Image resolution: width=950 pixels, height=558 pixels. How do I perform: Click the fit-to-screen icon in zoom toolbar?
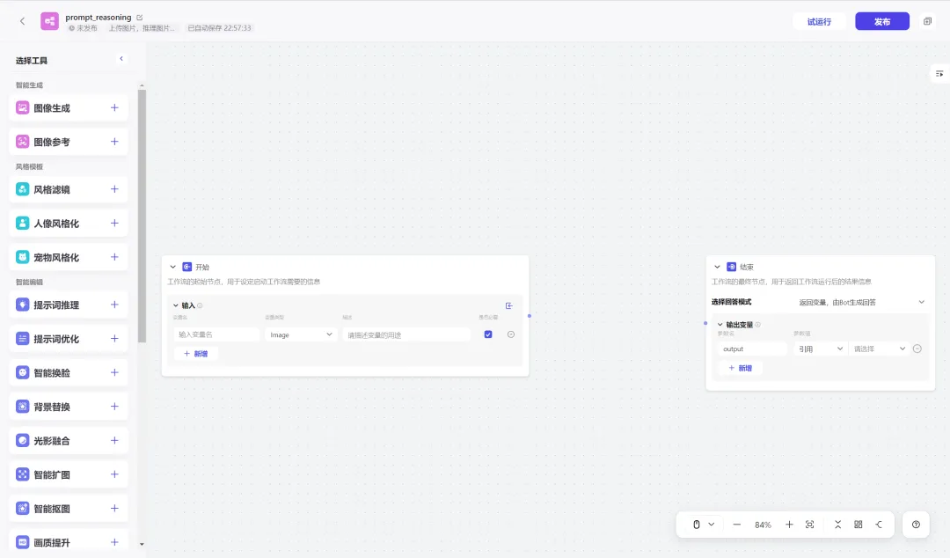coord(809,525)
